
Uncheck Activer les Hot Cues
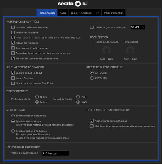click(x=13, y=43)
